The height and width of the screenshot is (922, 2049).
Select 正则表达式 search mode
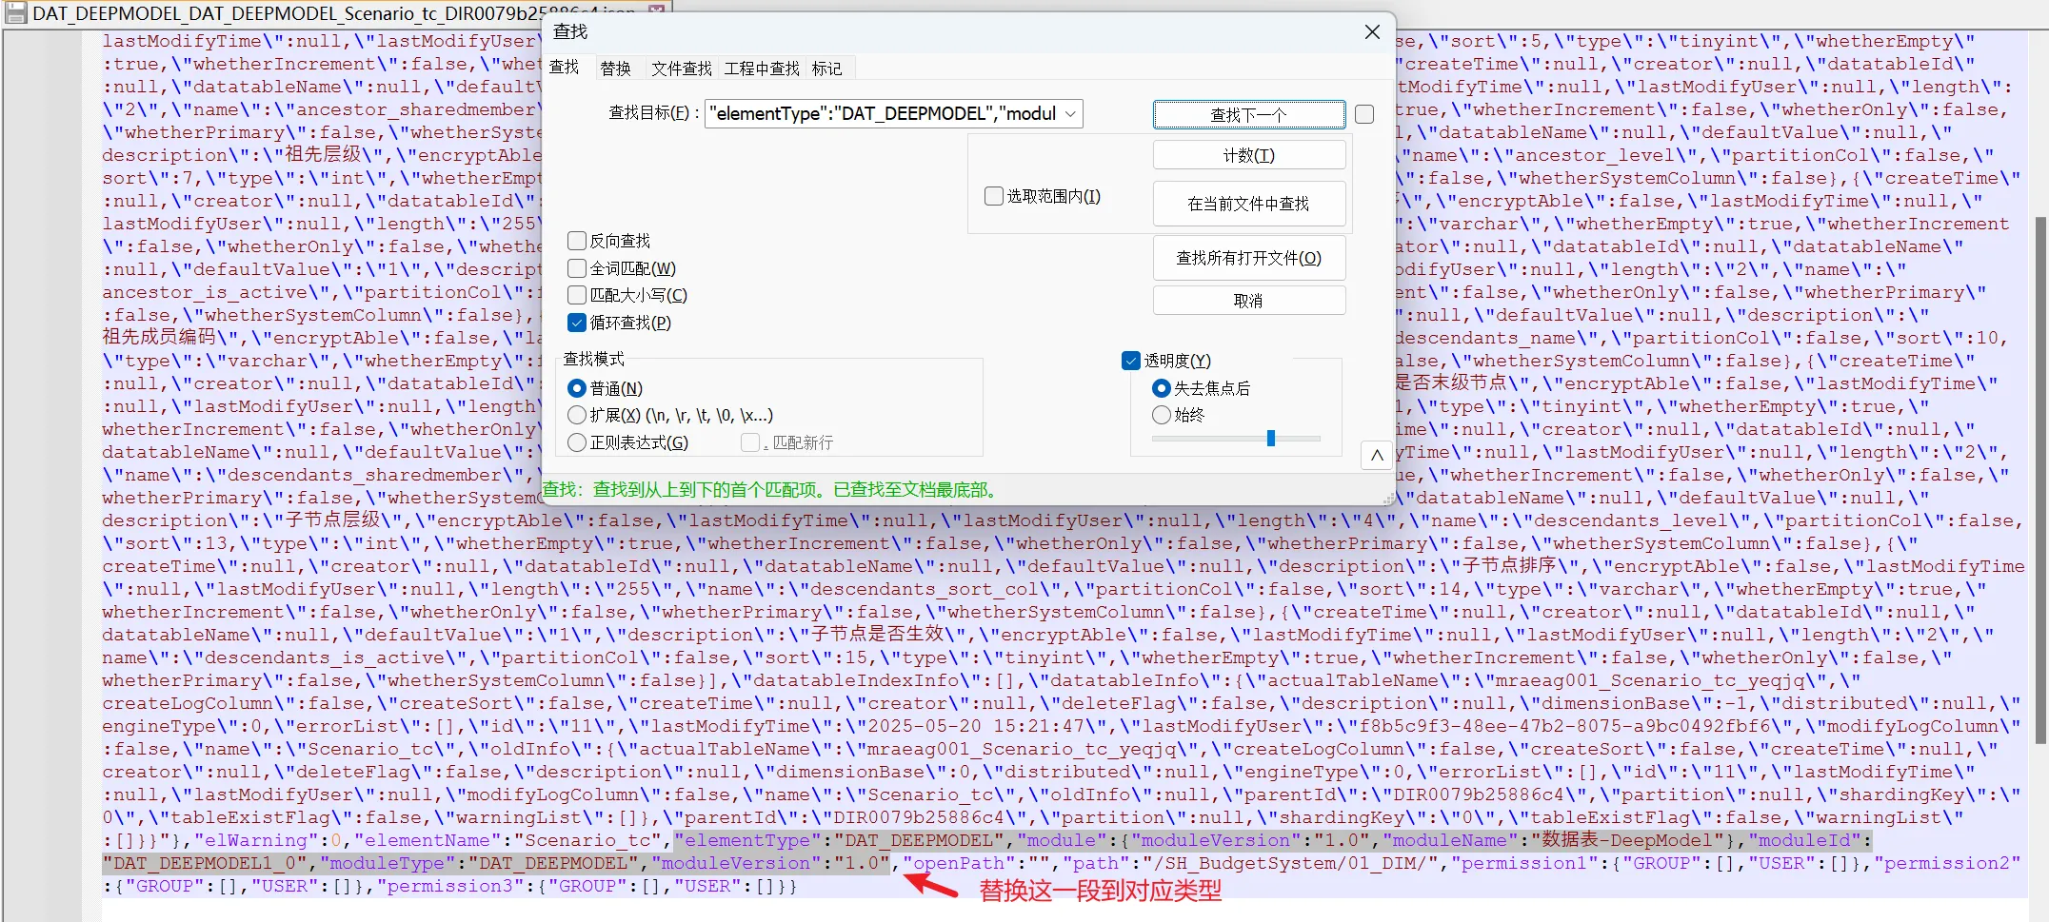pos(577,442)
